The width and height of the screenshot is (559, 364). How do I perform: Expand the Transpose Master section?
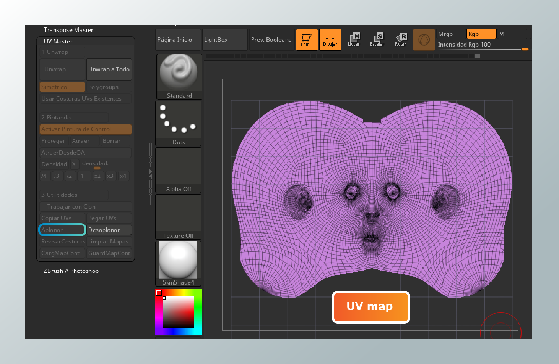click(68, 30)
